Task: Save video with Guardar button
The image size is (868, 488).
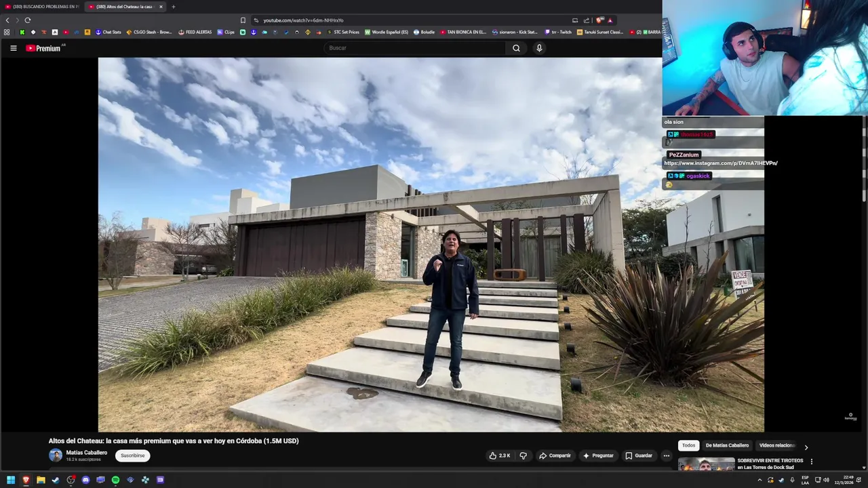Action: point(639,455)
